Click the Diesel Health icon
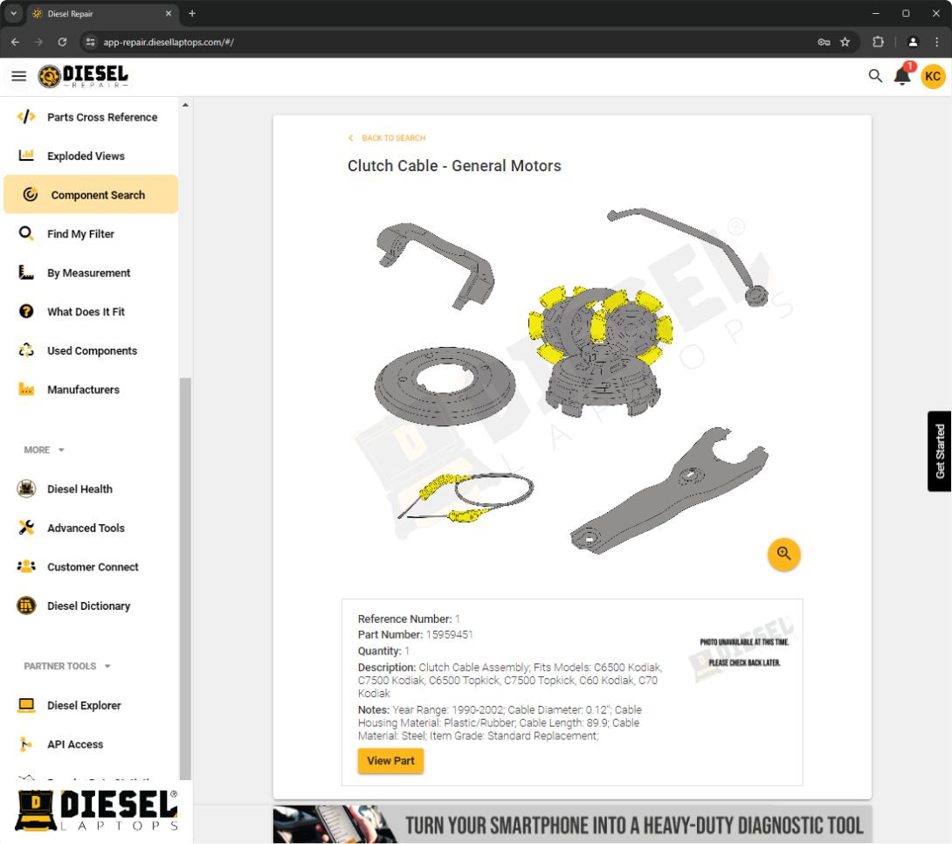The image size is (952, 844). [x=26, y=488]
